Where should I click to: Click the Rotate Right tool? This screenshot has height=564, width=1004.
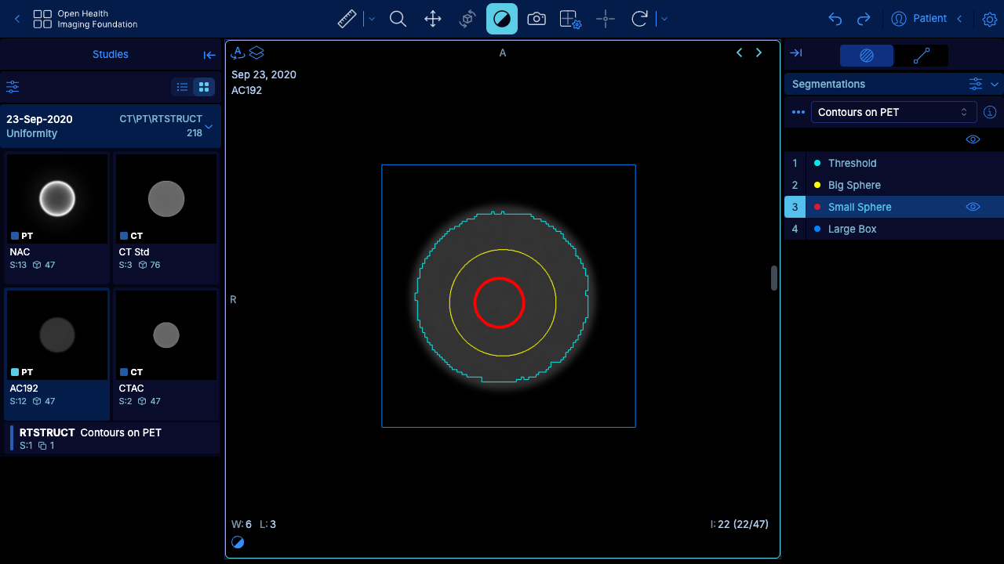coord(639,19)
